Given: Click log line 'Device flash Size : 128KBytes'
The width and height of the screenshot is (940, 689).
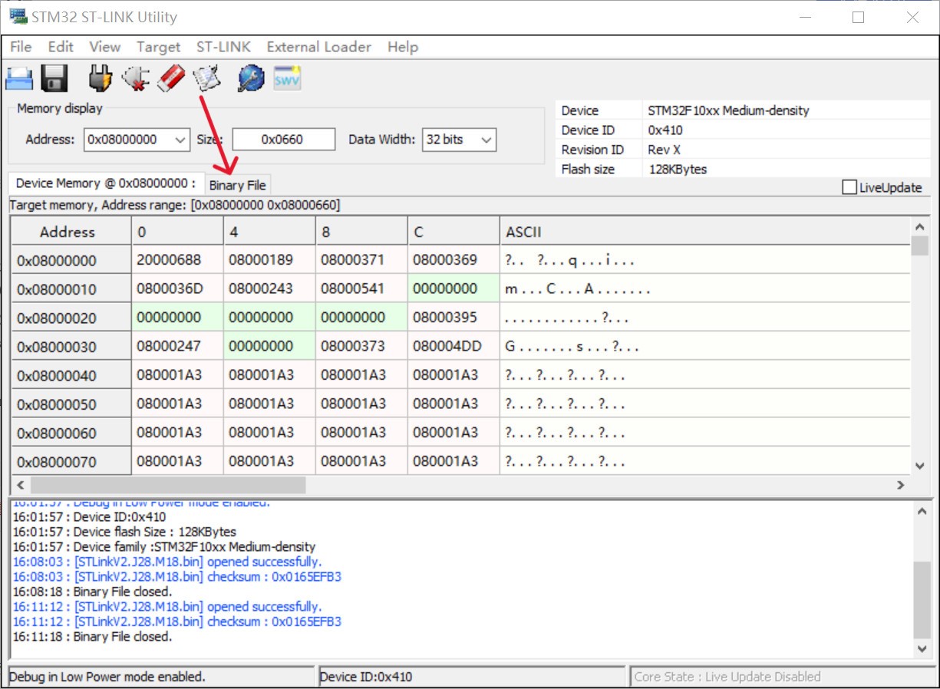Looking at the screenshot, I should coord(124,532).
